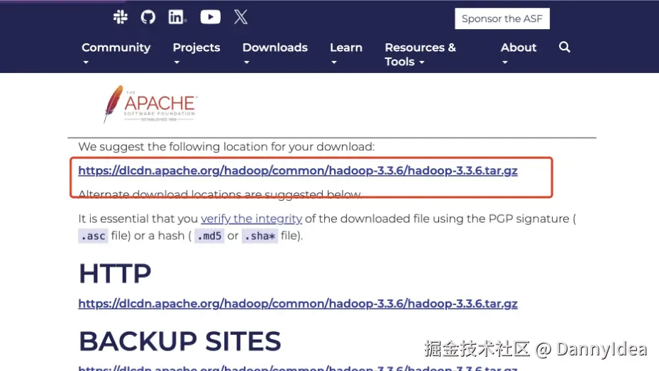This screenshot has height=371, width=659.
Task: Open the Projects menu
Action: (x=196, y=48)
